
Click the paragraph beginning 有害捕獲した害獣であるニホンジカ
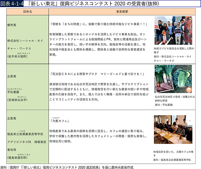click(98, 44)
